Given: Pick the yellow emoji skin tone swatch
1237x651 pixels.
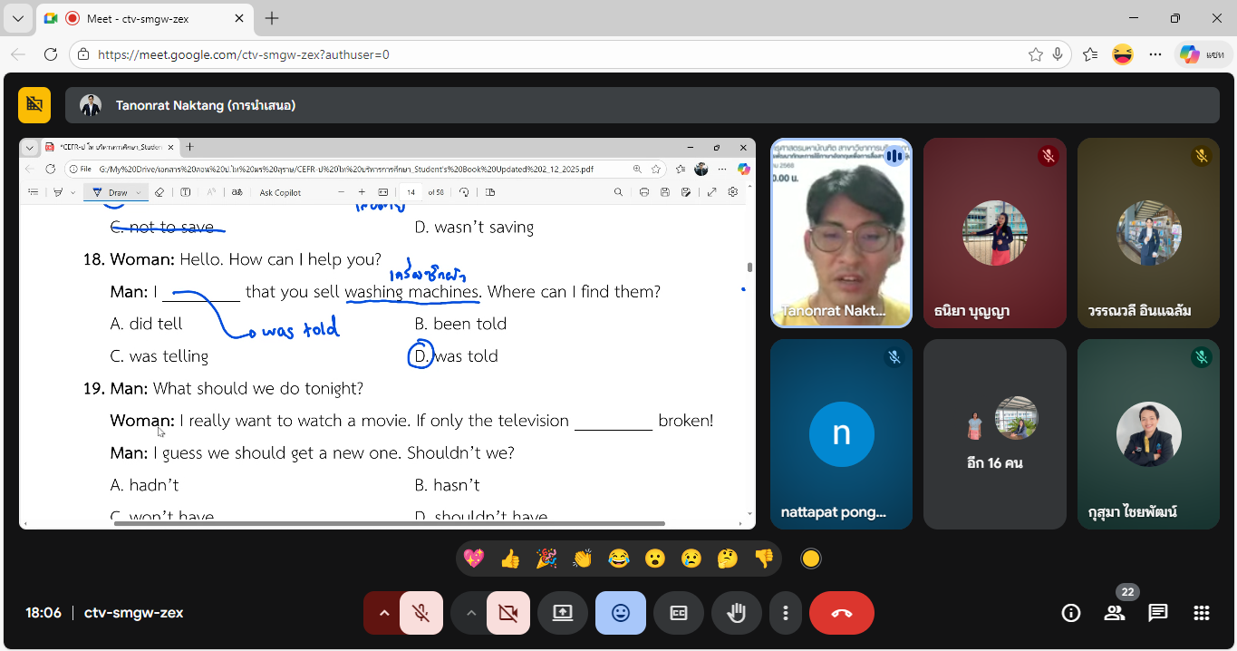Looking at the screenshot, I should click(811, 559).
